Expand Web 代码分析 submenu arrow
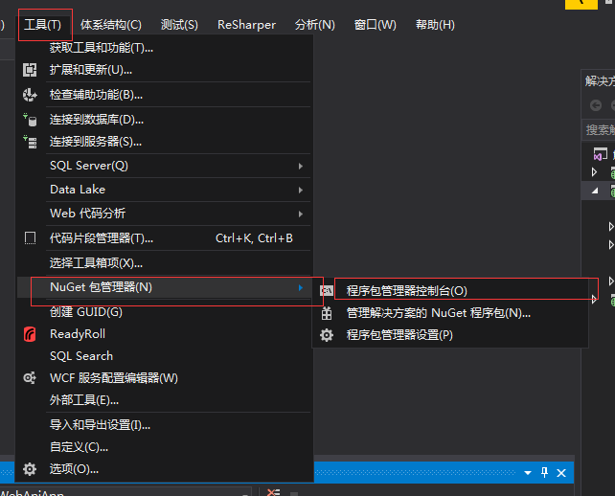The image size is (615, 496). [301, 214]
